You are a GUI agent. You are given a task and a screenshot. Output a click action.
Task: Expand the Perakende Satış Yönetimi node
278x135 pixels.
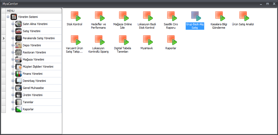pos(13,38)
